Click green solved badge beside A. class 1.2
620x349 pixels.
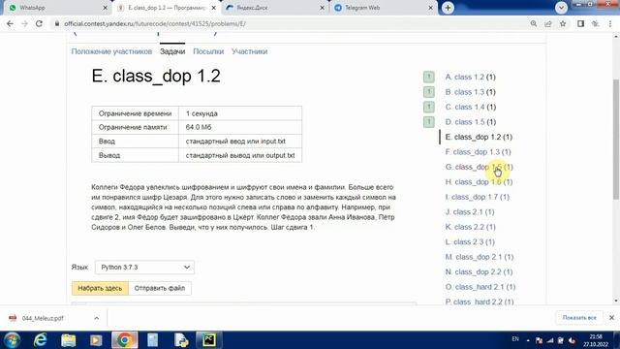point(428,77)
